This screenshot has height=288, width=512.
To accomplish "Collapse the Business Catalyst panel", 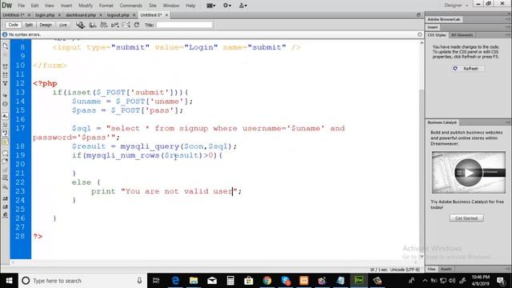I will (x=442, y=122).
